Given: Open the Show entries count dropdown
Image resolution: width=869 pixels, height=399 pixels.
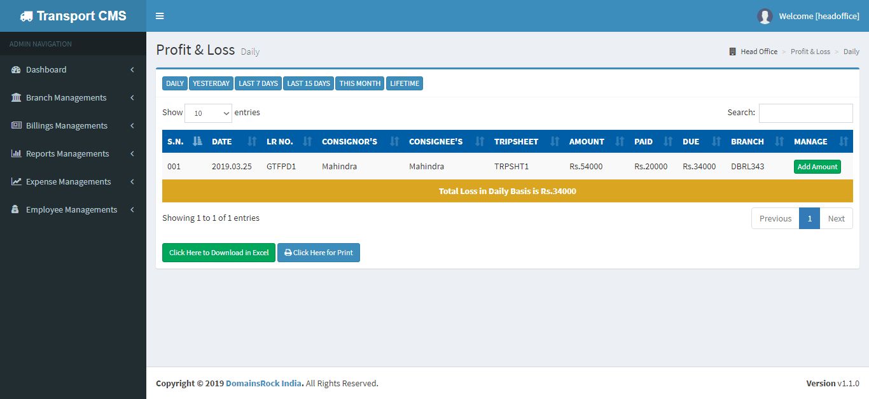Looking at the screenshot, I should 209,113.
